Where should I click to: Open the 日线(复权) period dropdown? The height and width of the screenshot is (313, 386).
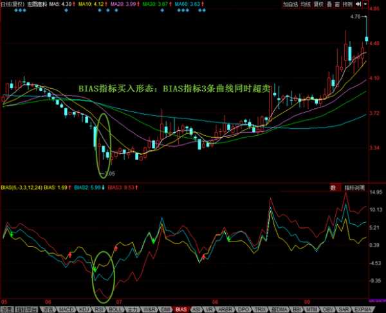(x=13, y=4)
